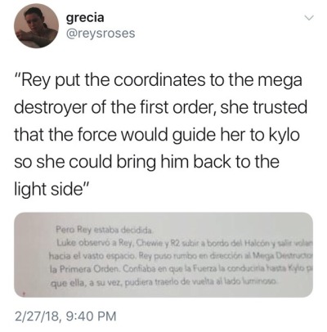
Task: Open the @reysroses handle
Action: click(x=101, y=34)
